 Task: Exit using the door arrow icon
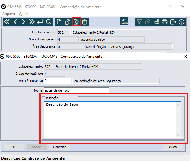pyautogui.click(x=173, y=22)
